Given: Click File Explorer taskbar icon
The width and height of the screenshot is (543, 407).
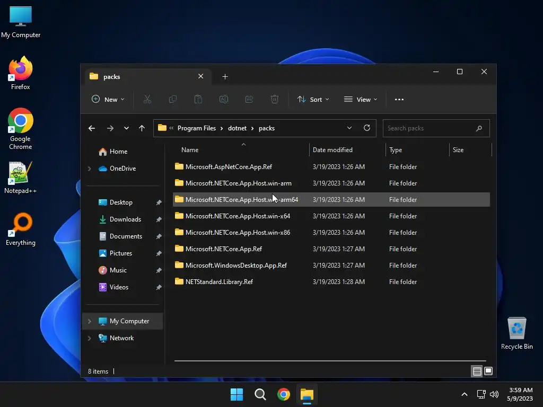Looking at the screenshot, I should 307,394.
